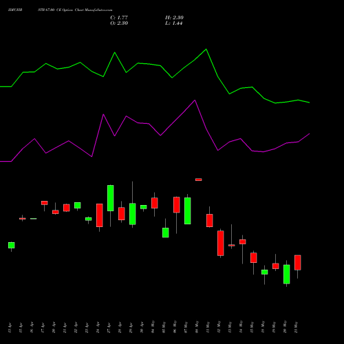Click the 30 Apr date label

(142, 327)
